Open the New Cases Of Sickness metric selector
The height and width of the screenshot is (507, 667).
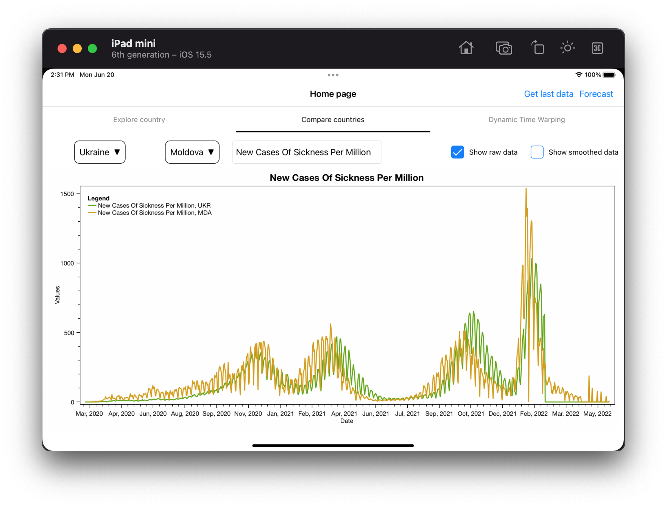(x=307, y=152)
